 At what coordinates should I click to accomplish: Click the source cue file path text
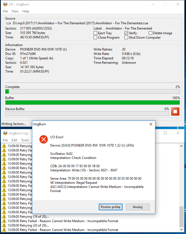tap(81, 23)
